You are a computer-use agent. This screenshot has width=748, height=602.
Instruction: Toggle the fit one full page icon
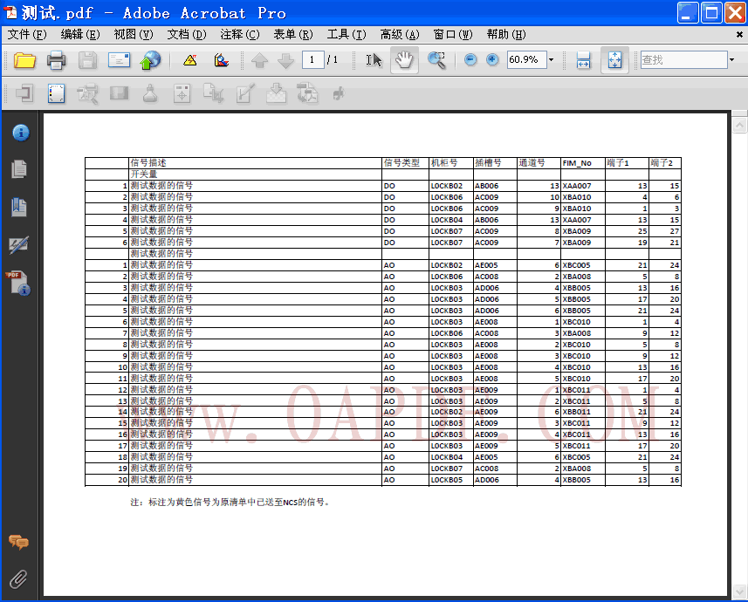click(614, 60)
